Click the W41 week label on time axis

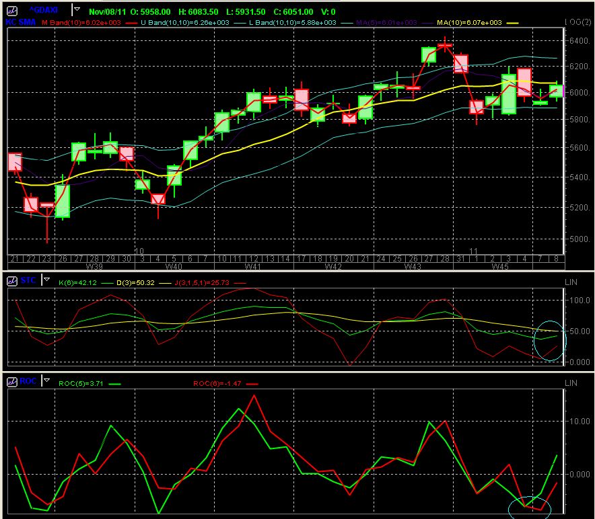[x=252, y=266]
